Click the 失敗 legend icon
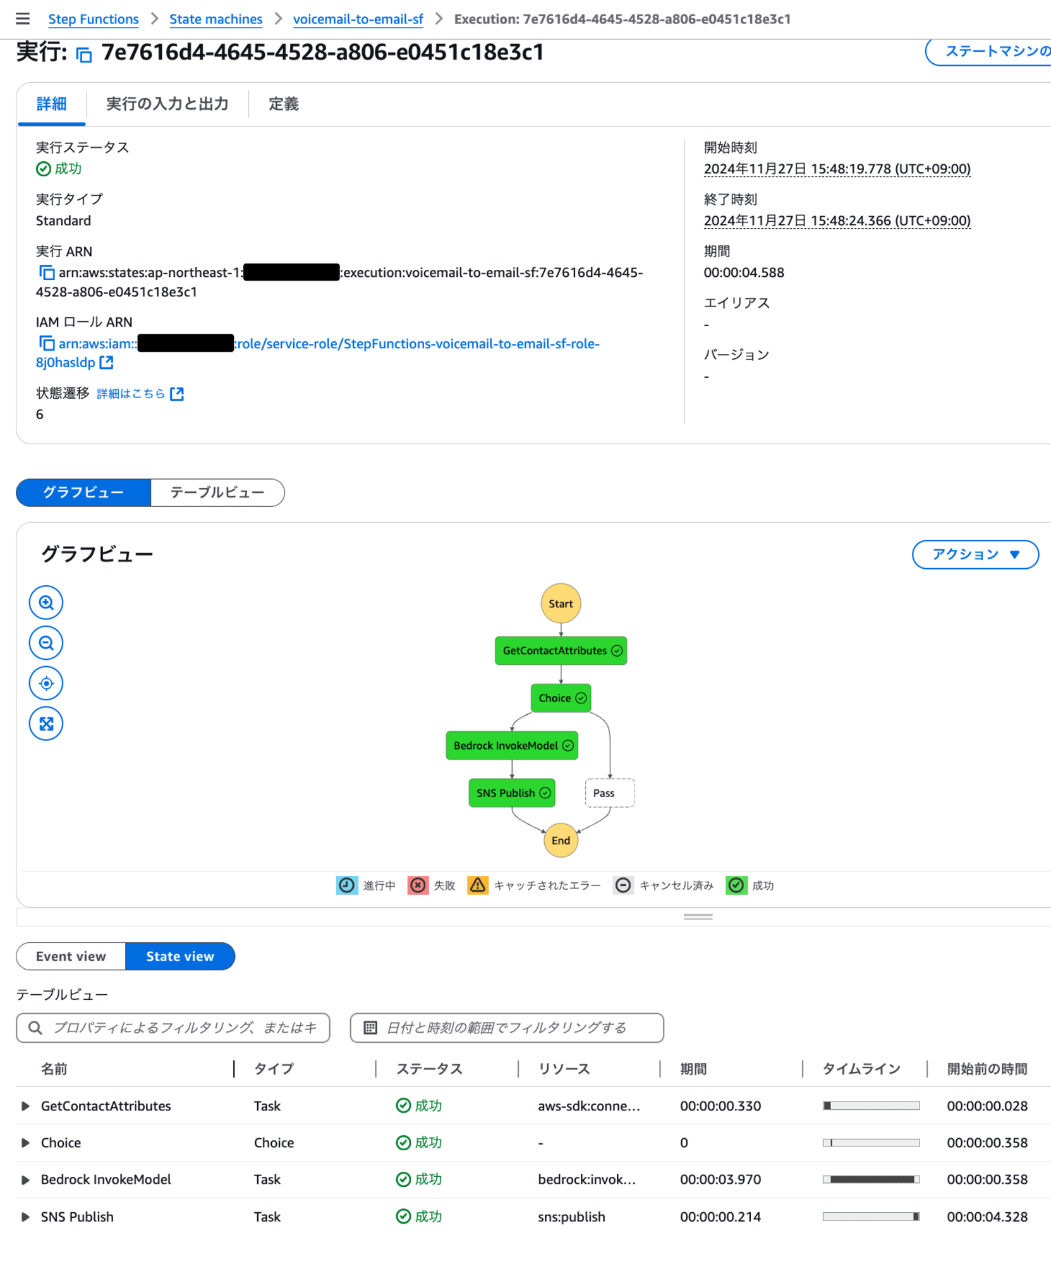The width and height of the screenshot is (1051, 1264). (418, 885)
